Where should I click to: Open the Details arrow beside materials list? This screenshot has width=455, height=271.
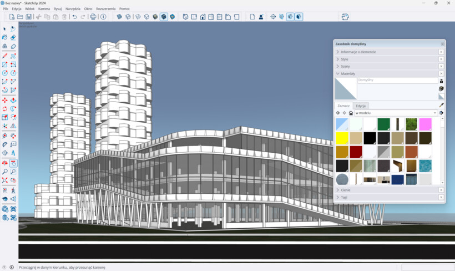(441, 113)
